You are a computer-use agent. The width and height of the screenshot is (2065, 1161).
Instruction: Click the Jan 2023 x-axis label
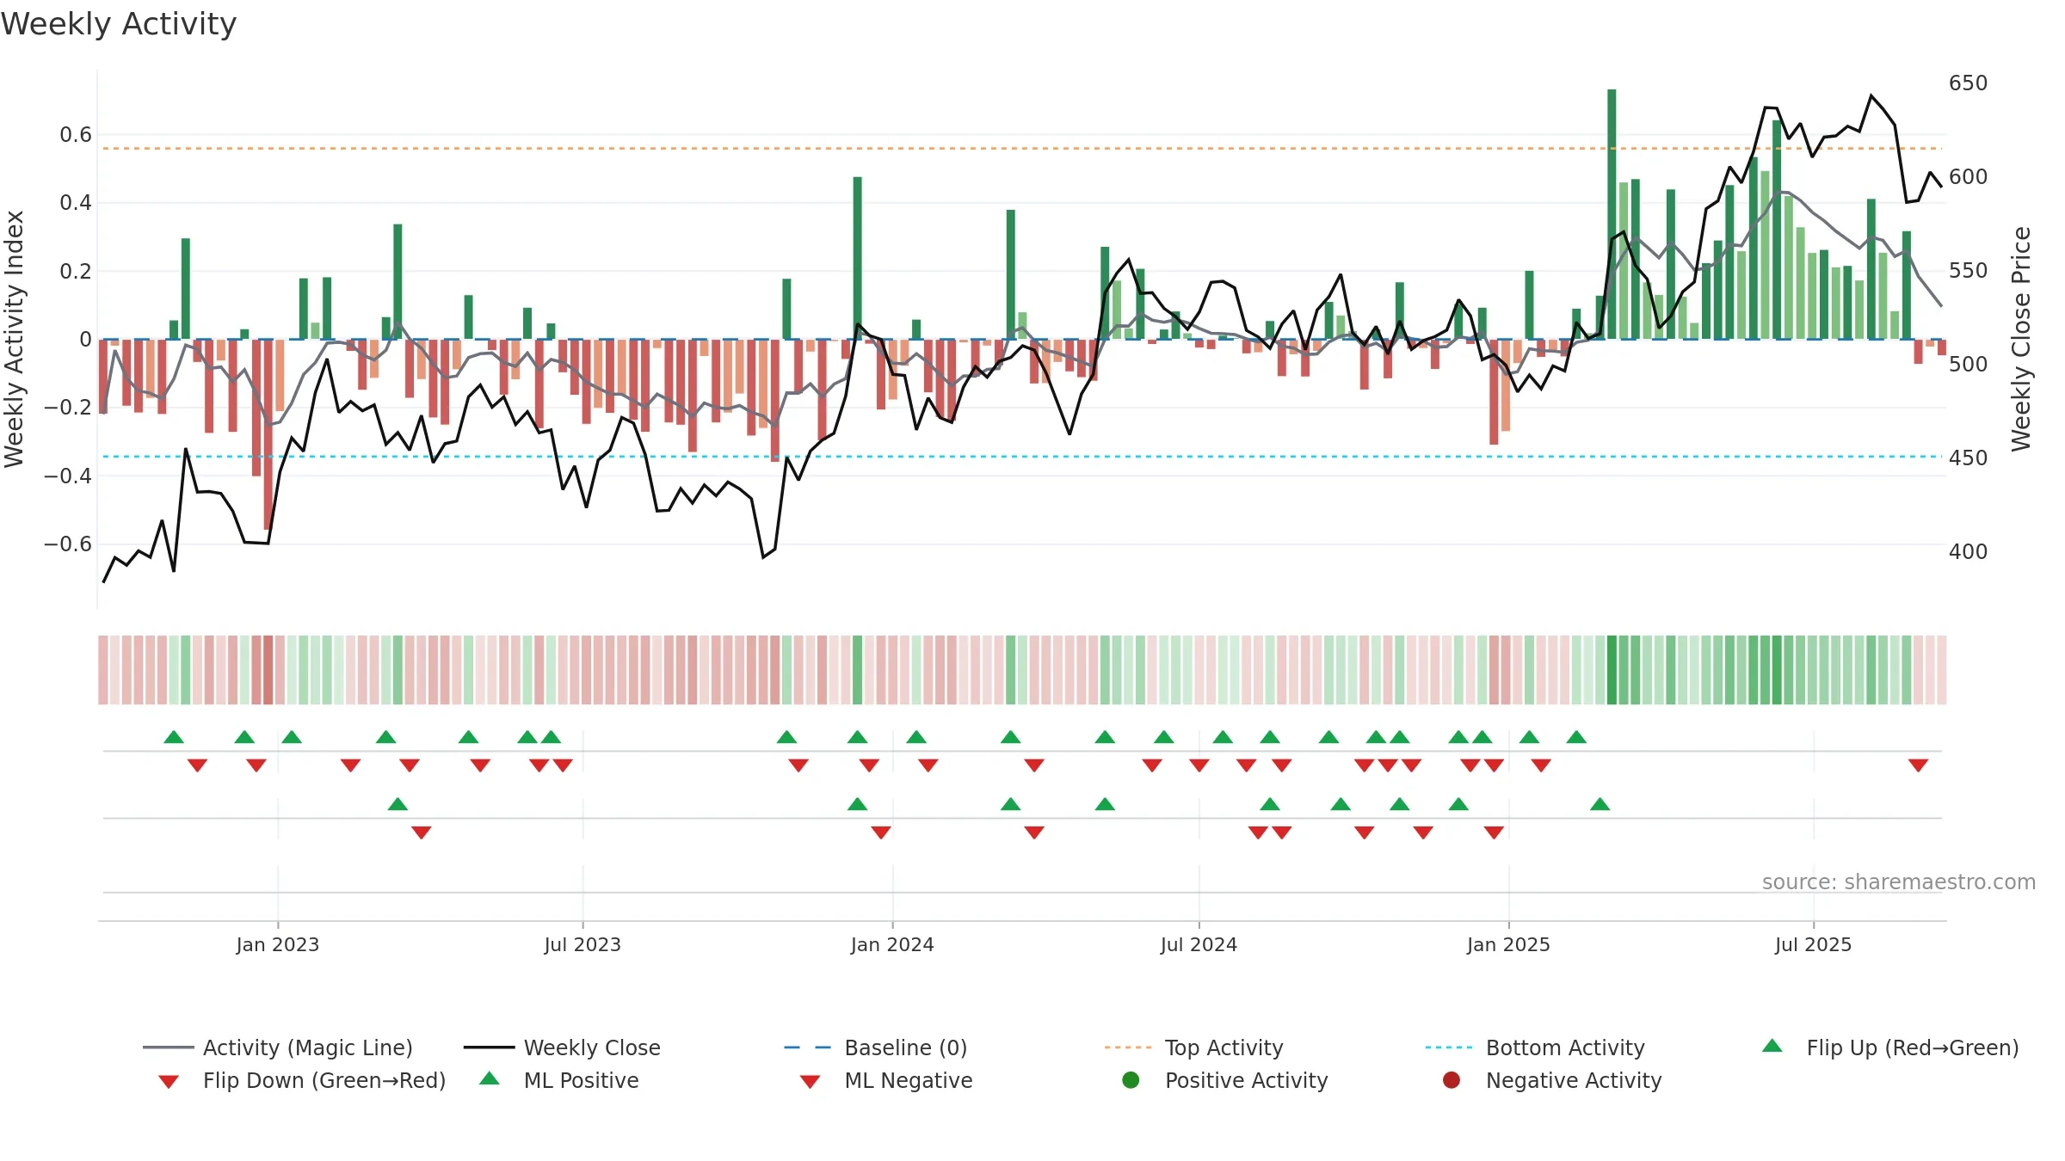tap(278, 945)
